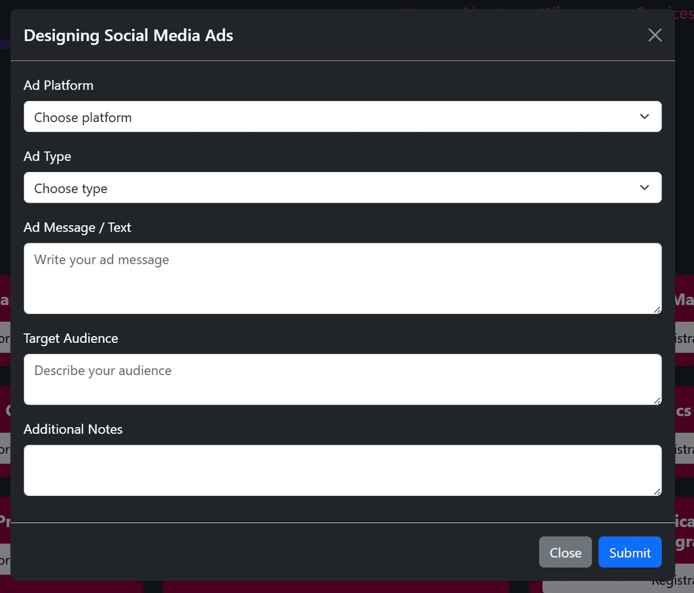Click the "Ad Type" field label
Image resolution: width=694 pixels, height=593 pixels.
coord(47,157)
